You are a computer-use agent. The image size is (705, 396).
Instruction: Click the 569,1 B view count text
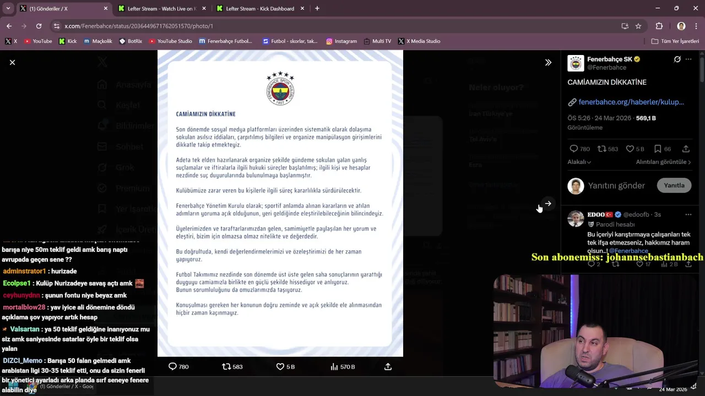pyautogui.click(x=646, y=118)
